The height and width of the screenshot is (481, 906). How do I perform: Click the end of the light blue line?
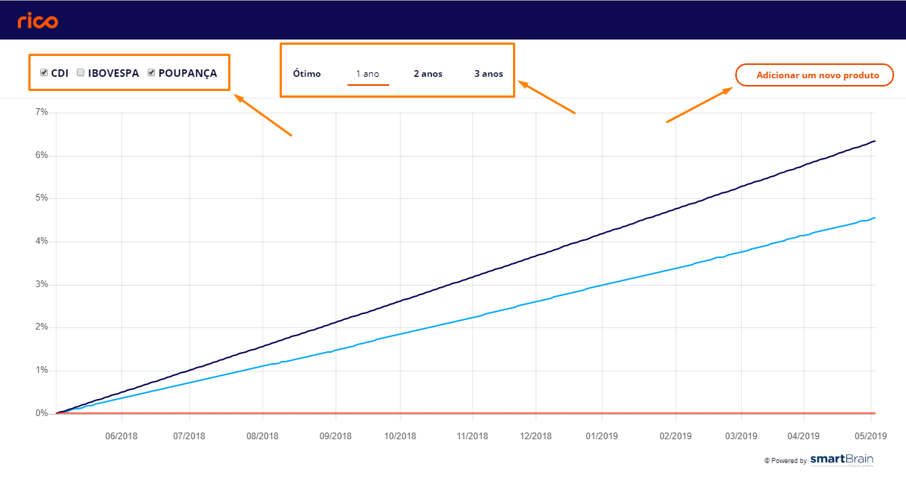tap(874, 218)
